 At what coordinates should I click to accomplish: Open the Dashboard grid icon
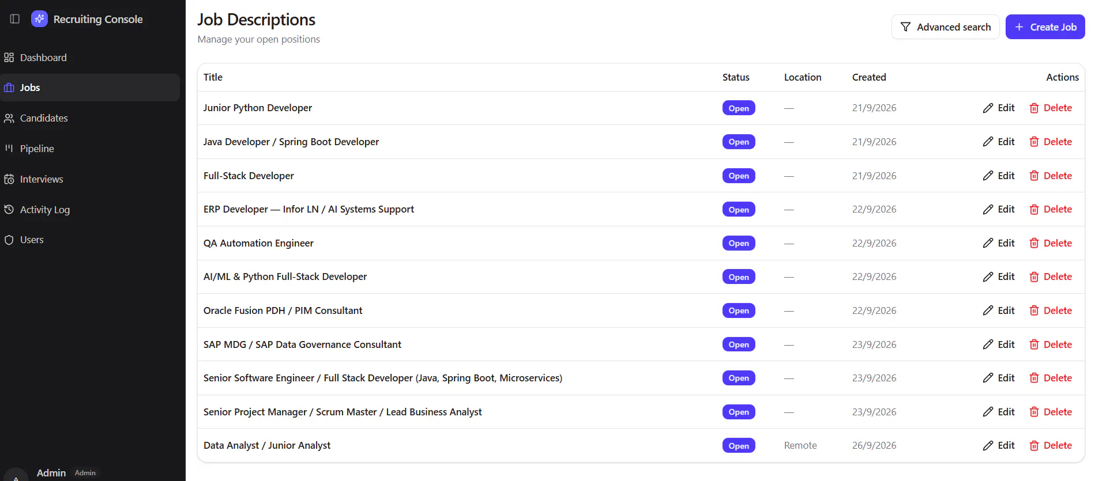(x=9, y=58)
